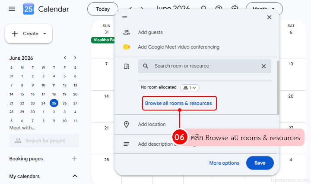
Task: Open the Visakha Bucha event chip
Action: (x=103, y=40)
